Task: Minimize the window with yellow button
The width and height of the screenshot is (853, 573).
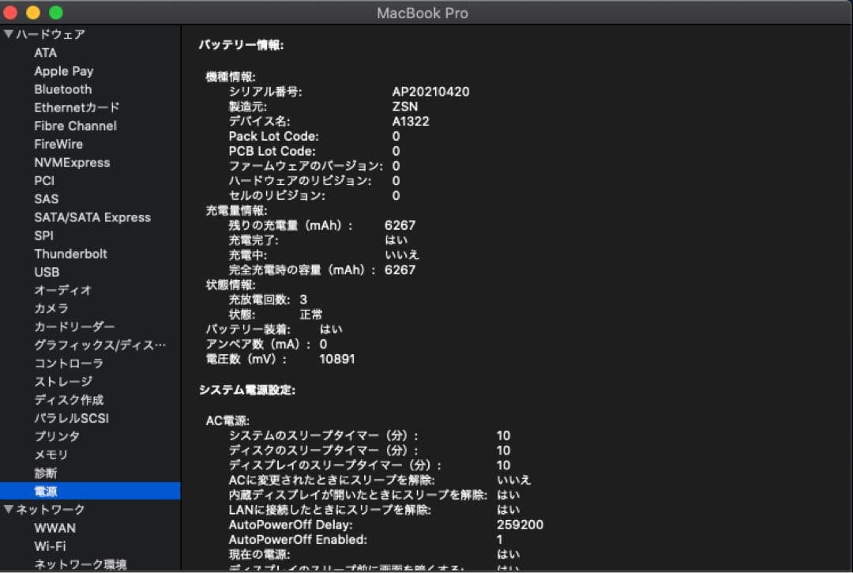Action: click(33, 13)
